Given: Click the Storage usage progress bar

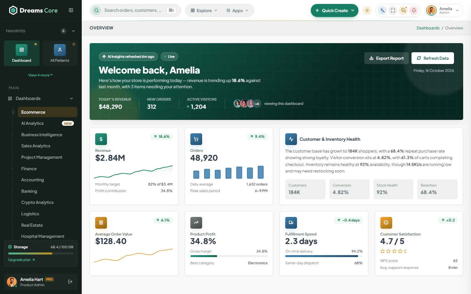Looking at the screenshot, I should click(x=41, y=253).
